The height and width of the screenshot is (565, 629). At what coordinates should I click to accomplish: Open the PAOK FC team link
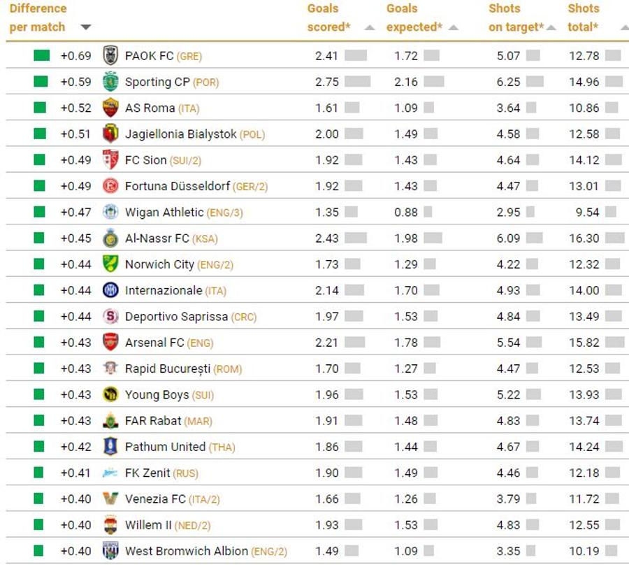(x=150, y=56)
